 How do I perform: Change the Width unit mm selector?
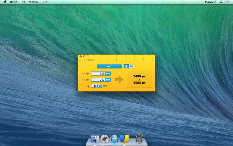click(x=108, y=74)
